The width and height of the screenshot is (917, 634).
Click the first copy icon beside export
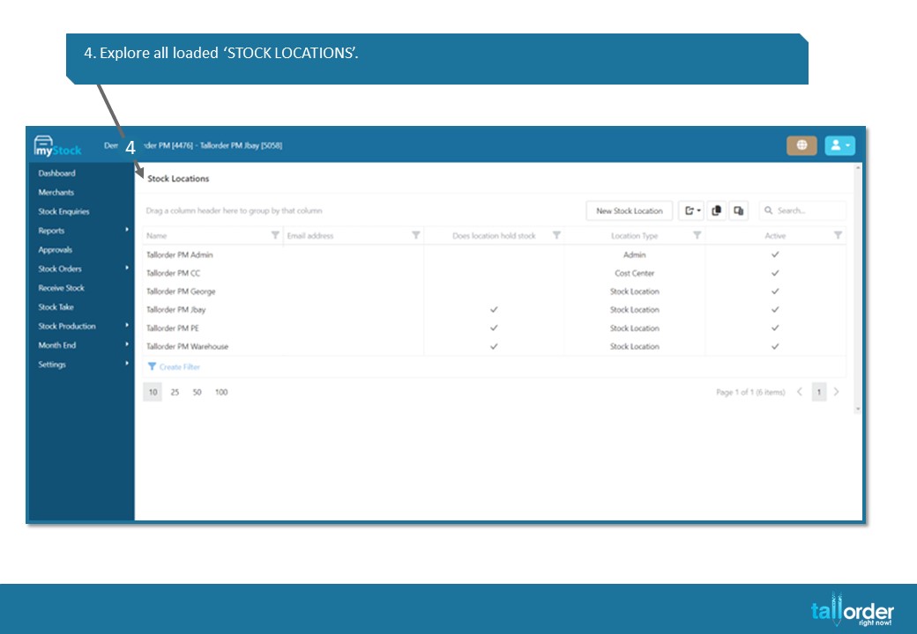click(x=716, y=210)
